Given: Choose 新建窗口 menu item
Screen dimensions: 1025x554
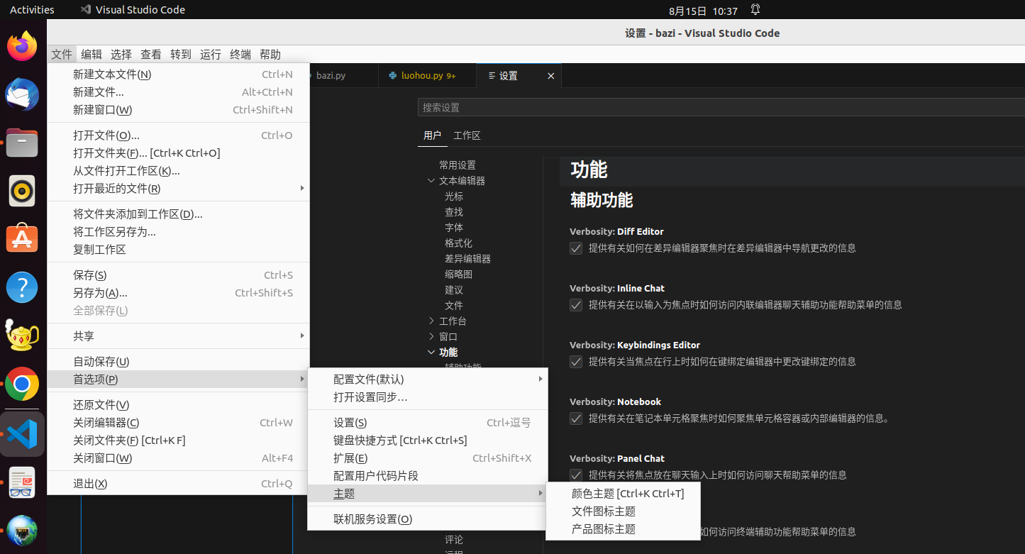Looking at the screenshot, I should point(178,110).
